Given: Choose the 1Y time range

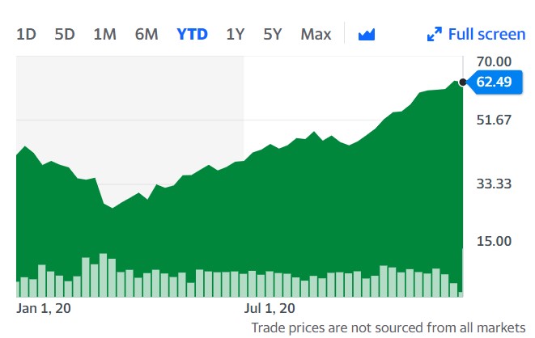Looking at the screenshot, I should (236, 34).
